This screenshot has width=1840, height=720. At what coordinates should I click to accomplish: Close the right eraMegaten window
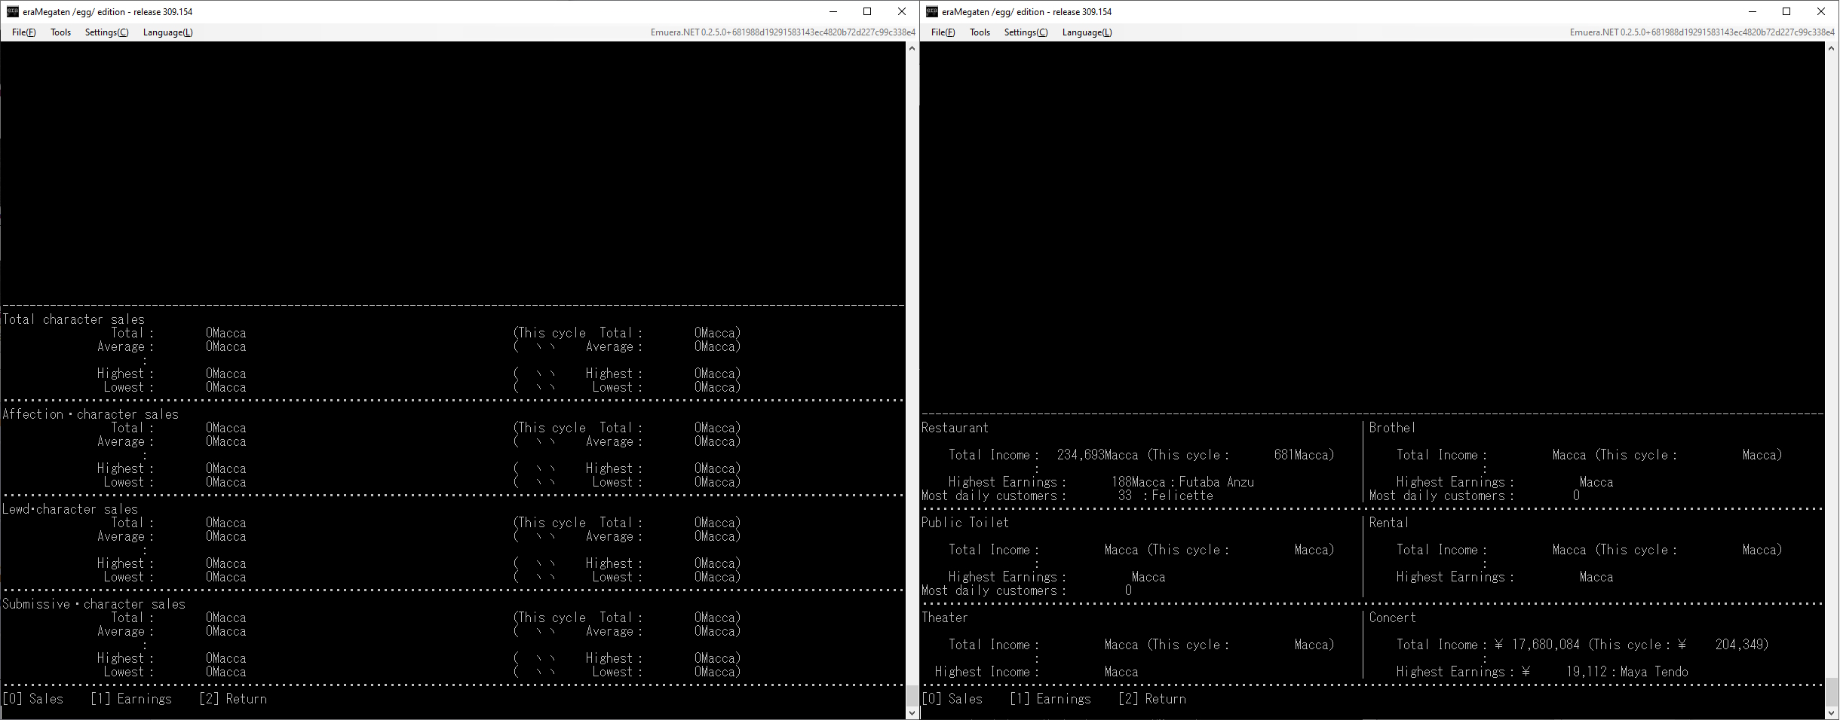click(1821, 11)
